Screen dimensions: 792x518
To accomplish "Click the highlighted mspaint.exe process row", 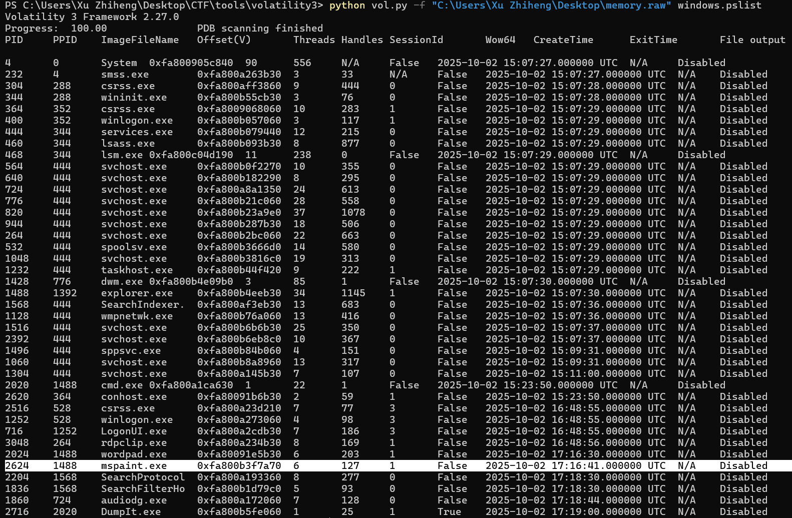I will coord(395,465).
